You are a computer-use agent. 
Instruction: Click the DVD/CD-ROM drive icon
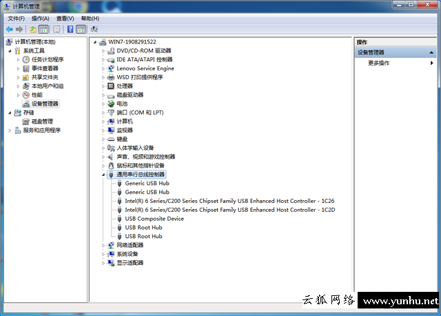tap(112, 50)
